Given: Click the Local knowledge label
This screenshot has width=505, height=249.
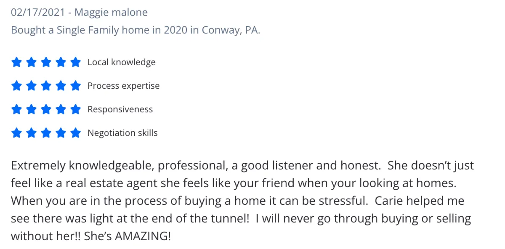Looking at the screenshot, I should pos(122,62).
